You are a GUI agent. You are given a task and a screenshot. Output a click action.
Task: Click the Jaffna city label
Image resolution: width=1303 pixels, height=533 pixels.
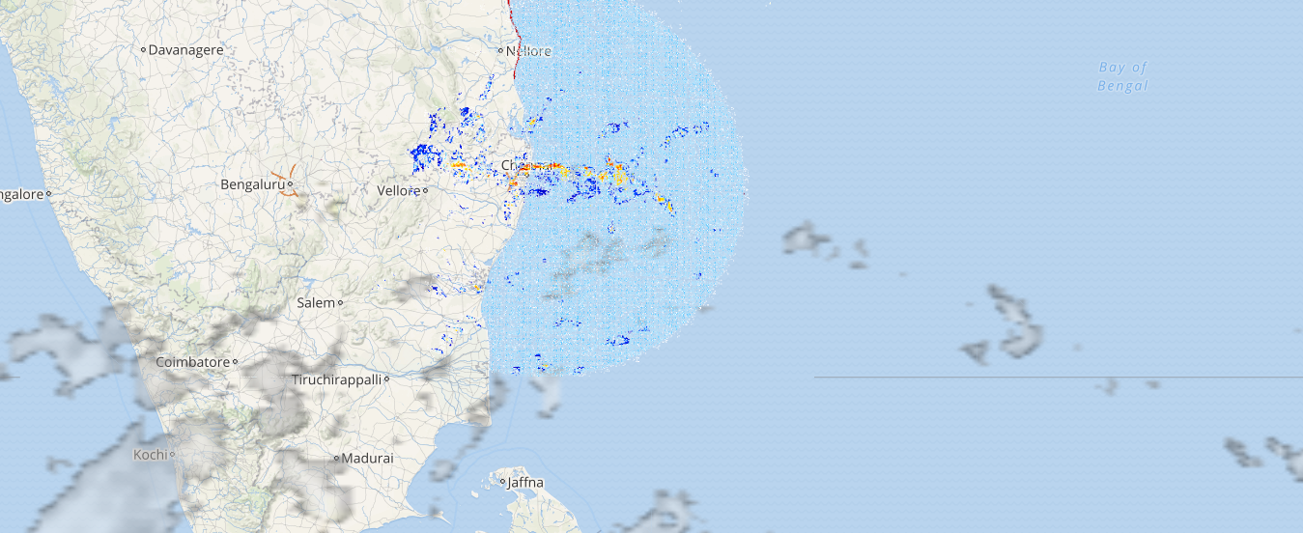point(525,482)
